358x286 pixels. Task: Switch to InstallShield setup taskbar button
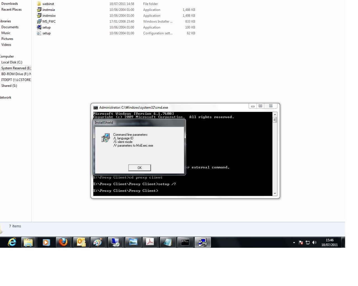202,242
